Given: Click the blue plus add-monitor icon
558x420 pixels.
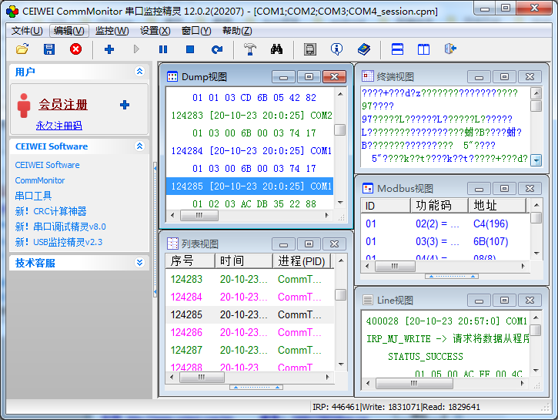Looking at the screenshot, I should pyautogui.click(x=109, y=49).
